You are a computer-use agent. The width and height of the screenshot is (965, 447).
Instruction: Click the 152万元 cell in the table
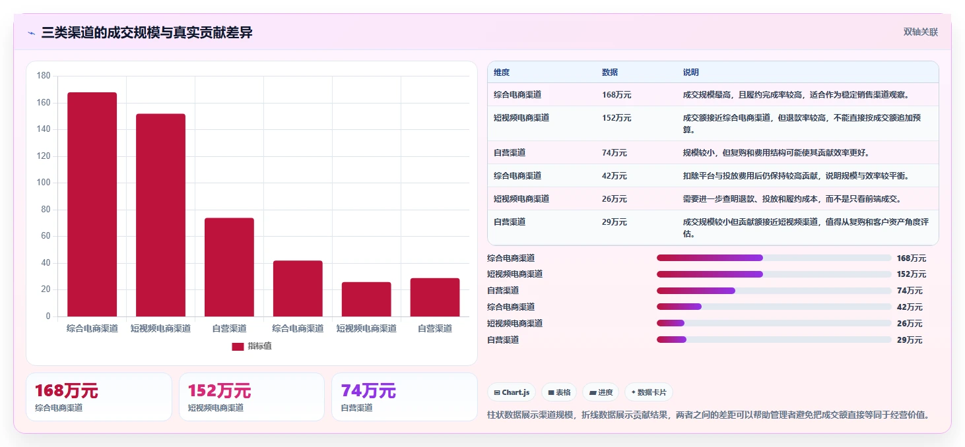(x=616, y=118)
